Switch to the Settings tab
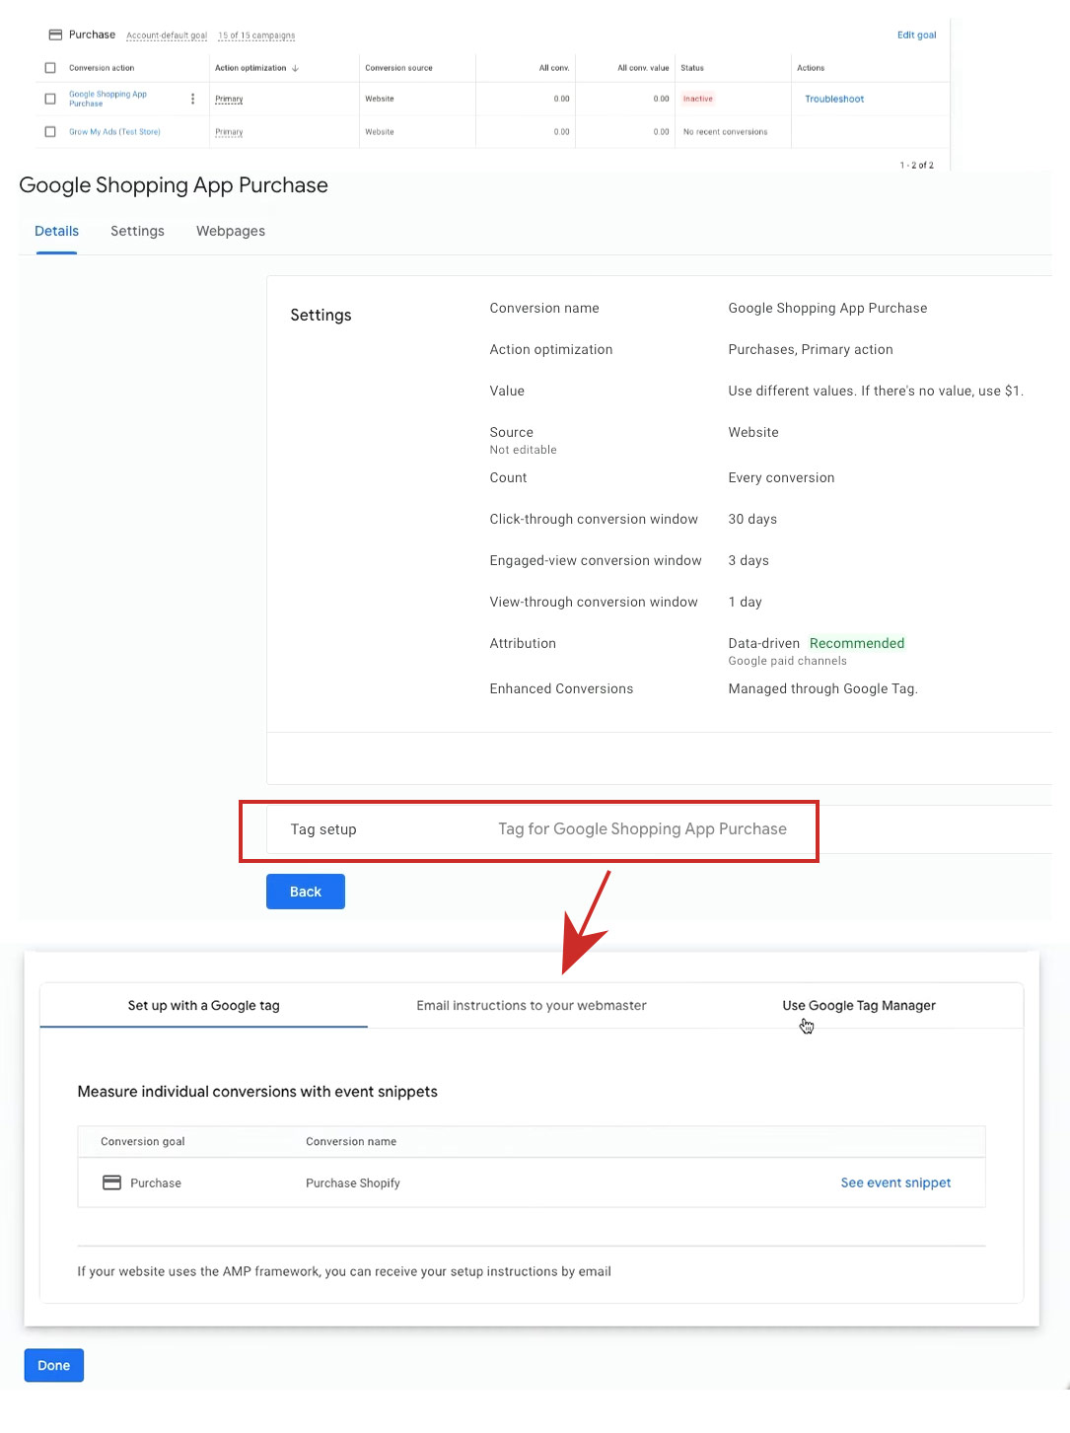The width and height of the screenshot is (1070, 1433). pos(137,231)
